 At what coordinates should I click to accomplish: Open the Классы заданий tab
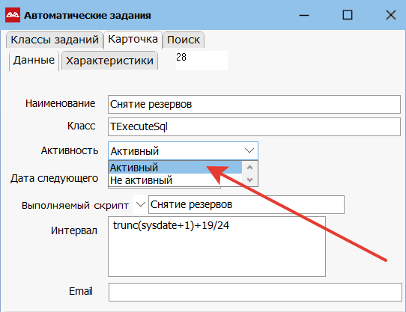click(x=55, y=40)
